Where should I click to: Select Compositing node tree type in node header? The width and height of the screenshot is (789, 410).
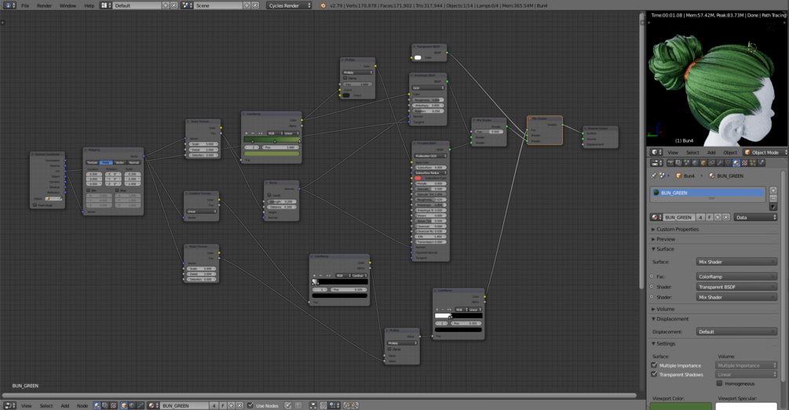click(x=105, y=405)
